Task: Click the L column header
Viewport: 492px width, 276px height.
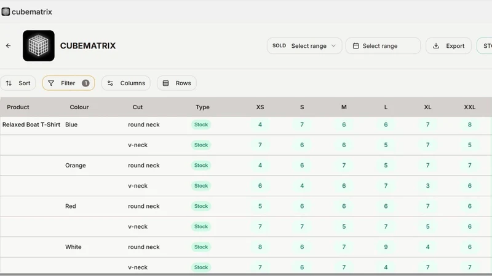Action: tap(386, 107)
